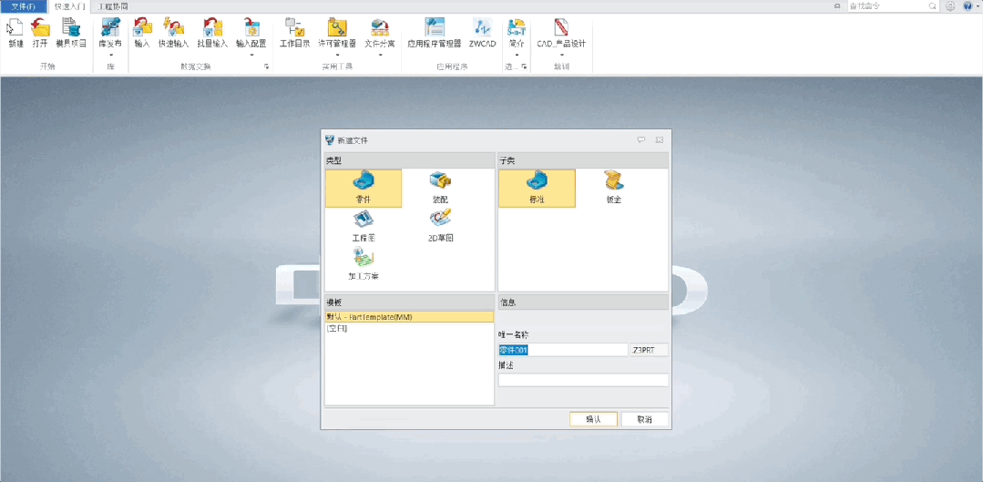Open the 许可管理器 license manager
The height and width of the screenshot is (482, 983).
pyautogui.click(x=336, y=33)
